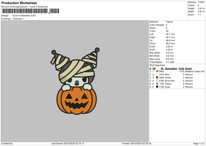Click the 'Colorway 1' value
Viewport: 206px width, 146px height.
(x=18, y=19)
